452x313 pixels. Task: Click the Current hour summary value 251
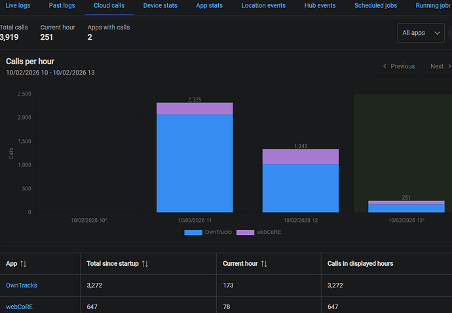[47, 37]
